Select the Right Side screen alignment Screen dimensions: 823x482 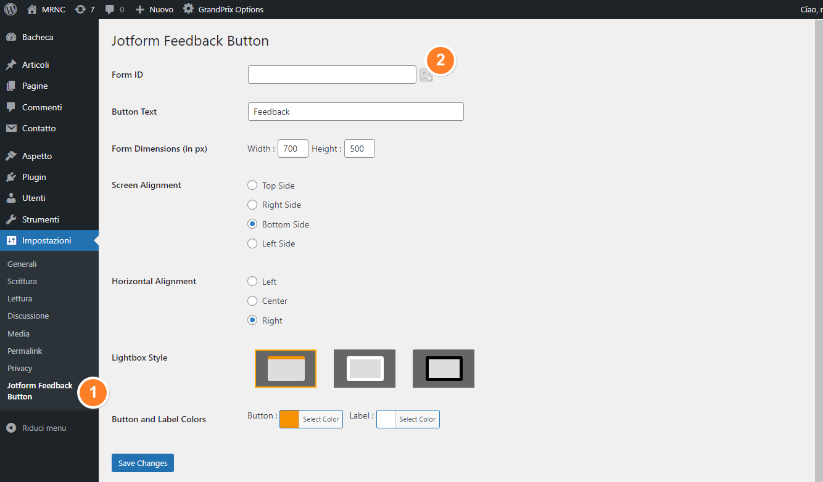tap(252, 205)
